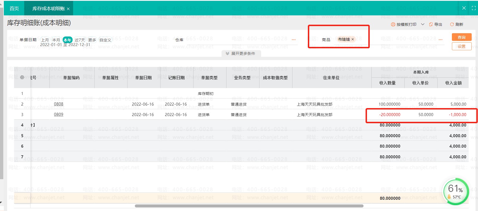478x211 pixels.
Task: Click the 收入金额 column header
Action: coord(453,83)
